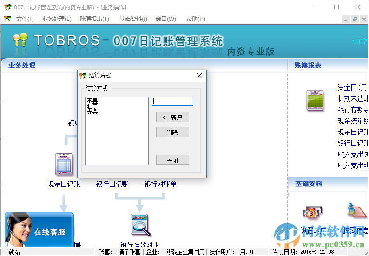The image size is (369, 256).
Task: Open the 现金日记账 notebook icon
Action: [x=64, y=164]
